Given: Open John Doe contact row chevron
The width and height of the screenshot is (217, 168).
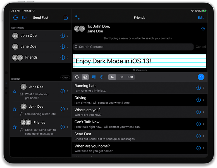Looking at the screenshot, I should point(68,36).
